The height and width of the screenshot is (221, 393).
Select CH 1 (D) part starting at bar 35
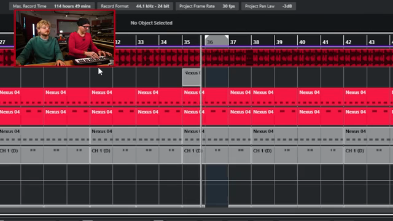click(x=217, y=155)
